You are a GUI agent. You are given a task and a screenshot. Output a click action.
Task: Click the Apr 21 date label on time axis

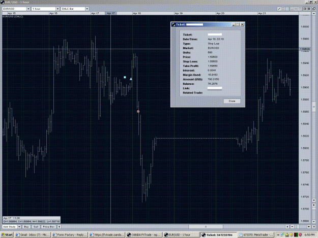pyautogui.click(x=262, y=13)
